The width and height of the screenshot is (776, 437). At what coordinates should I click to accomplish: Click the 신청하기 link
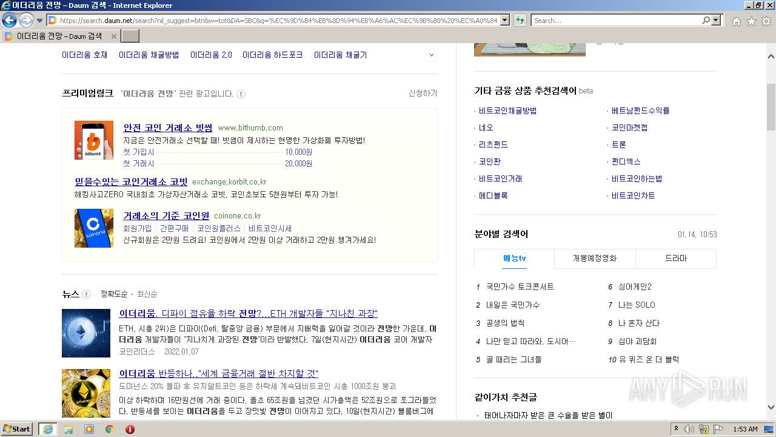click(x=423, y=93)
